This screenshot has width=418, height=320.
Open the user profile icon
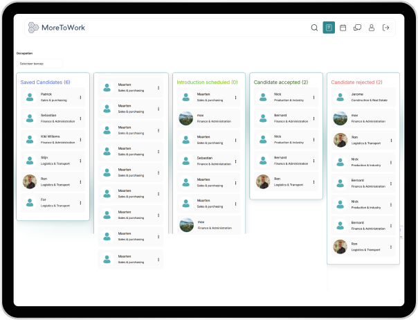pos(372,28)
